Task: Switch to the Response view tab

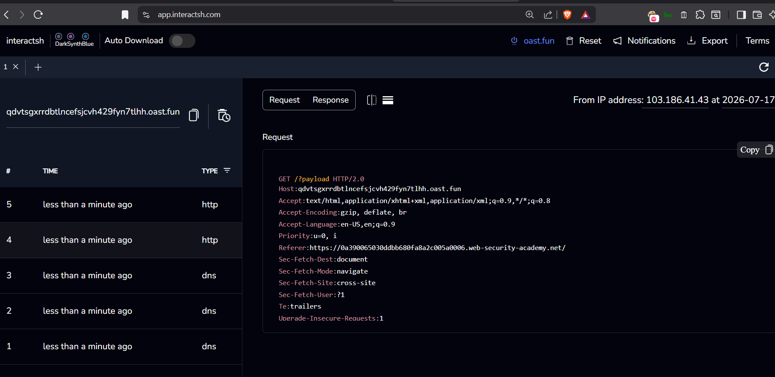Action: point(330,100)
